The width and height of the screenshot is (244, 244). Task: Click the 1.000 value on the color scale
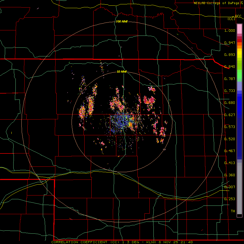[230, 30]
